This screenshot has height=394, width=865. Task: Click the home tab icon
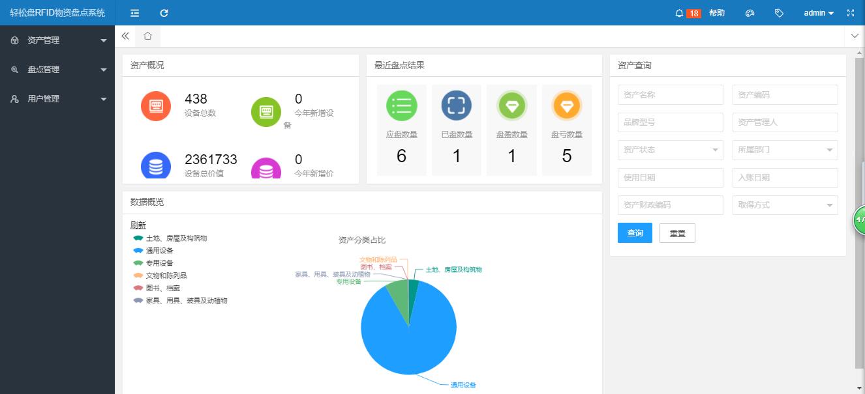[x=147, y=36]
